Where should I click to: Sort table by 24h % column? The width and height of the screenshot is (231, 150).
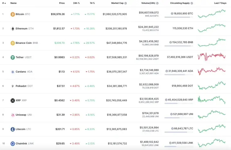pyautogui.click(x=76, y=3)
